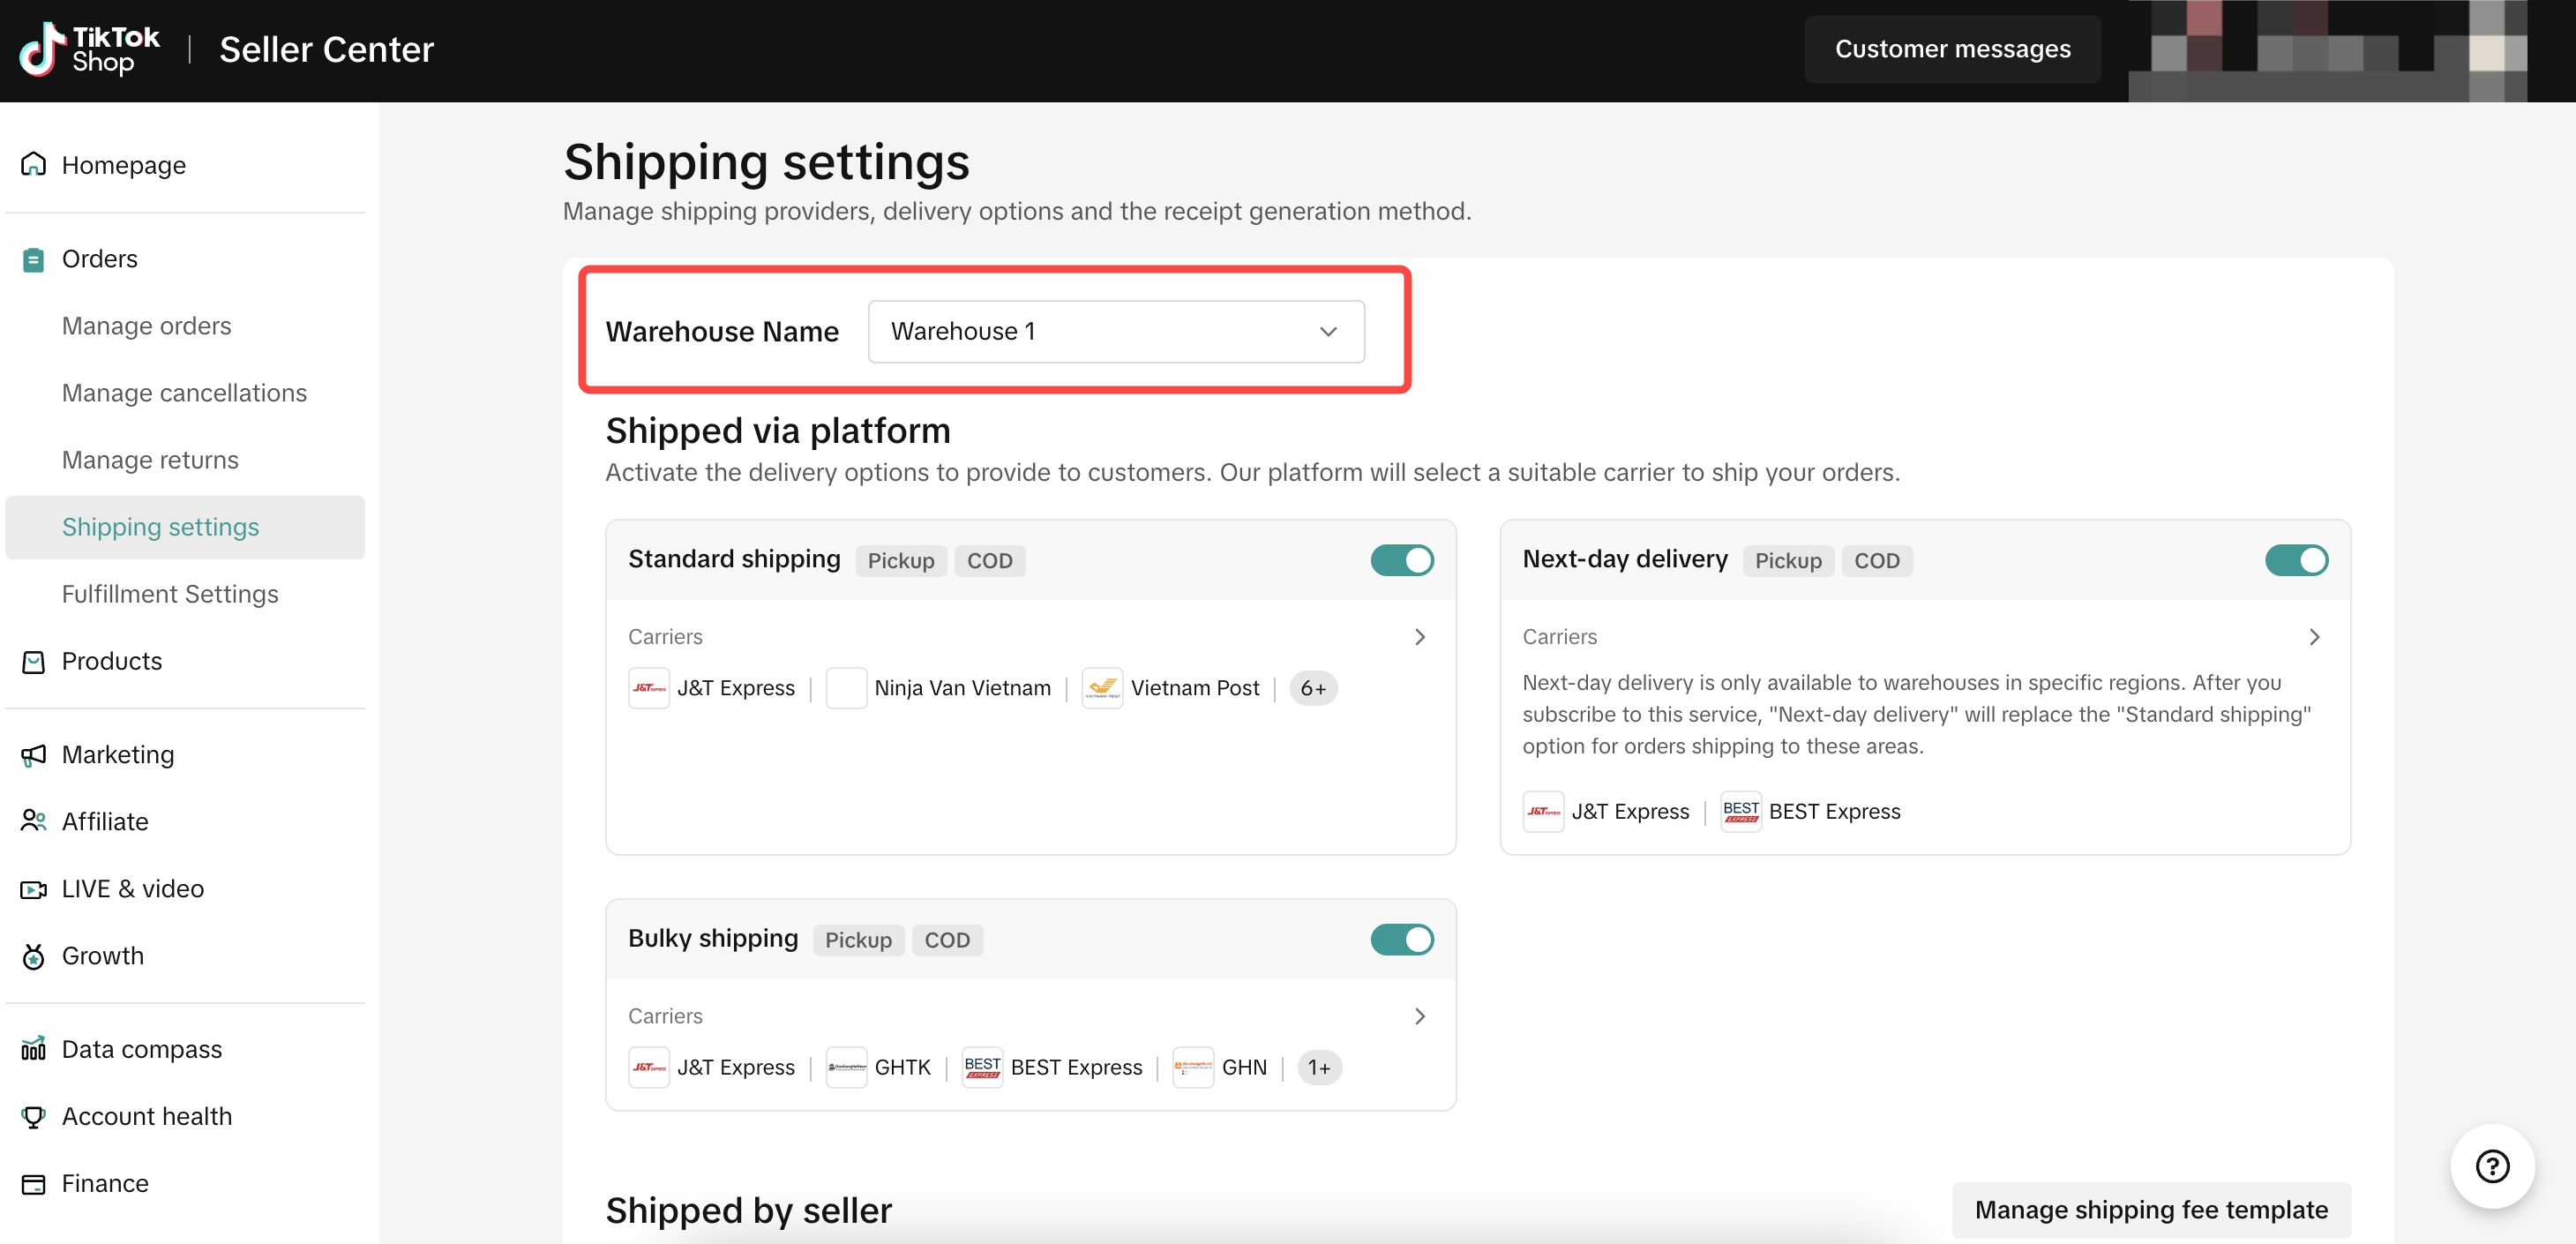Click the LIVE & video camera icon

click(x=33, y=889)
